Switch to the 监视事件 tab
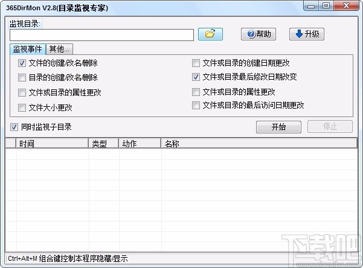This screenshot has width=363, height=268. coord(28,49)
